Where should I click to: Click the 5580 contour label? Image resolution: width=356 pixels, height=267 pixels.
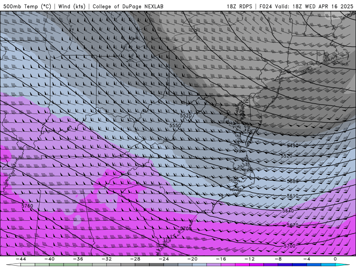tap(293, 181)
